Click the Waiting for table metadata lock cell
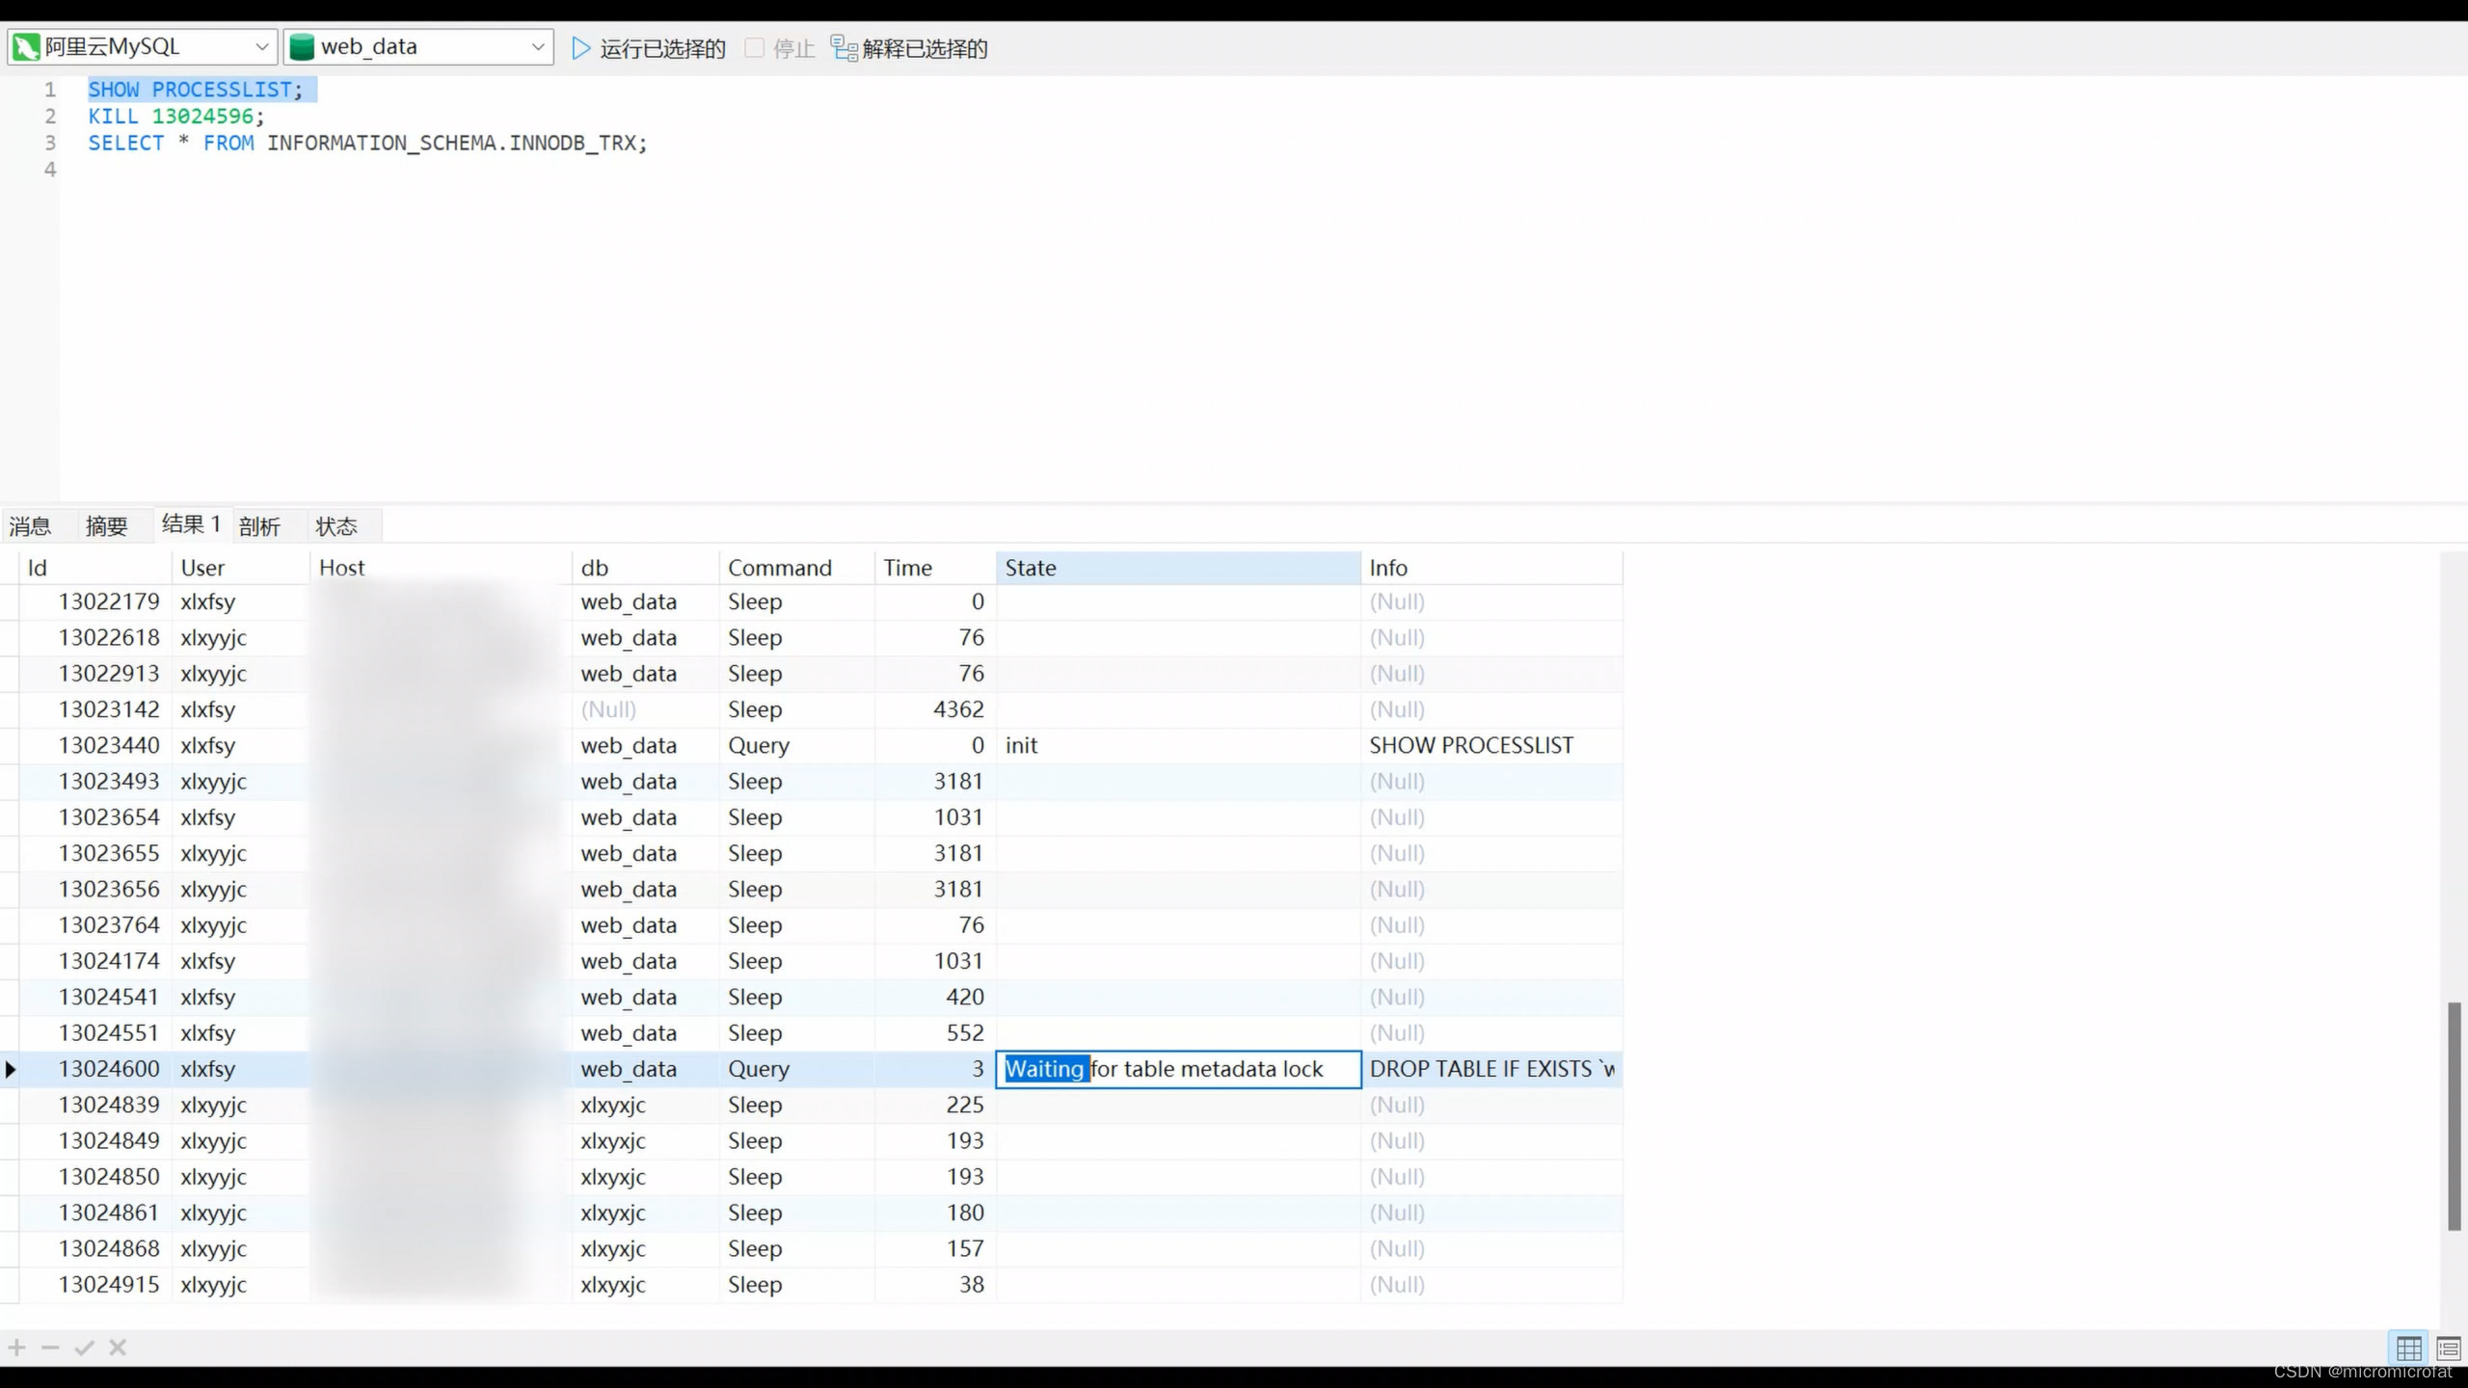Screen dimensions: 2468x1388 [1178, 1069]
